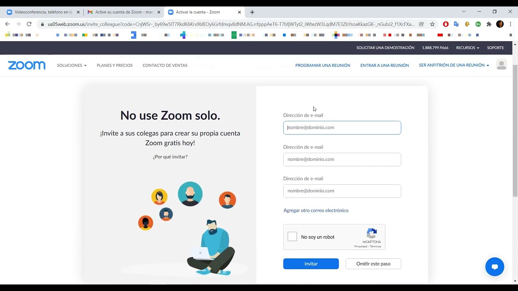518x291 pixels.
Task: Click the Omitir este paso button
Action: click(373, 264)
